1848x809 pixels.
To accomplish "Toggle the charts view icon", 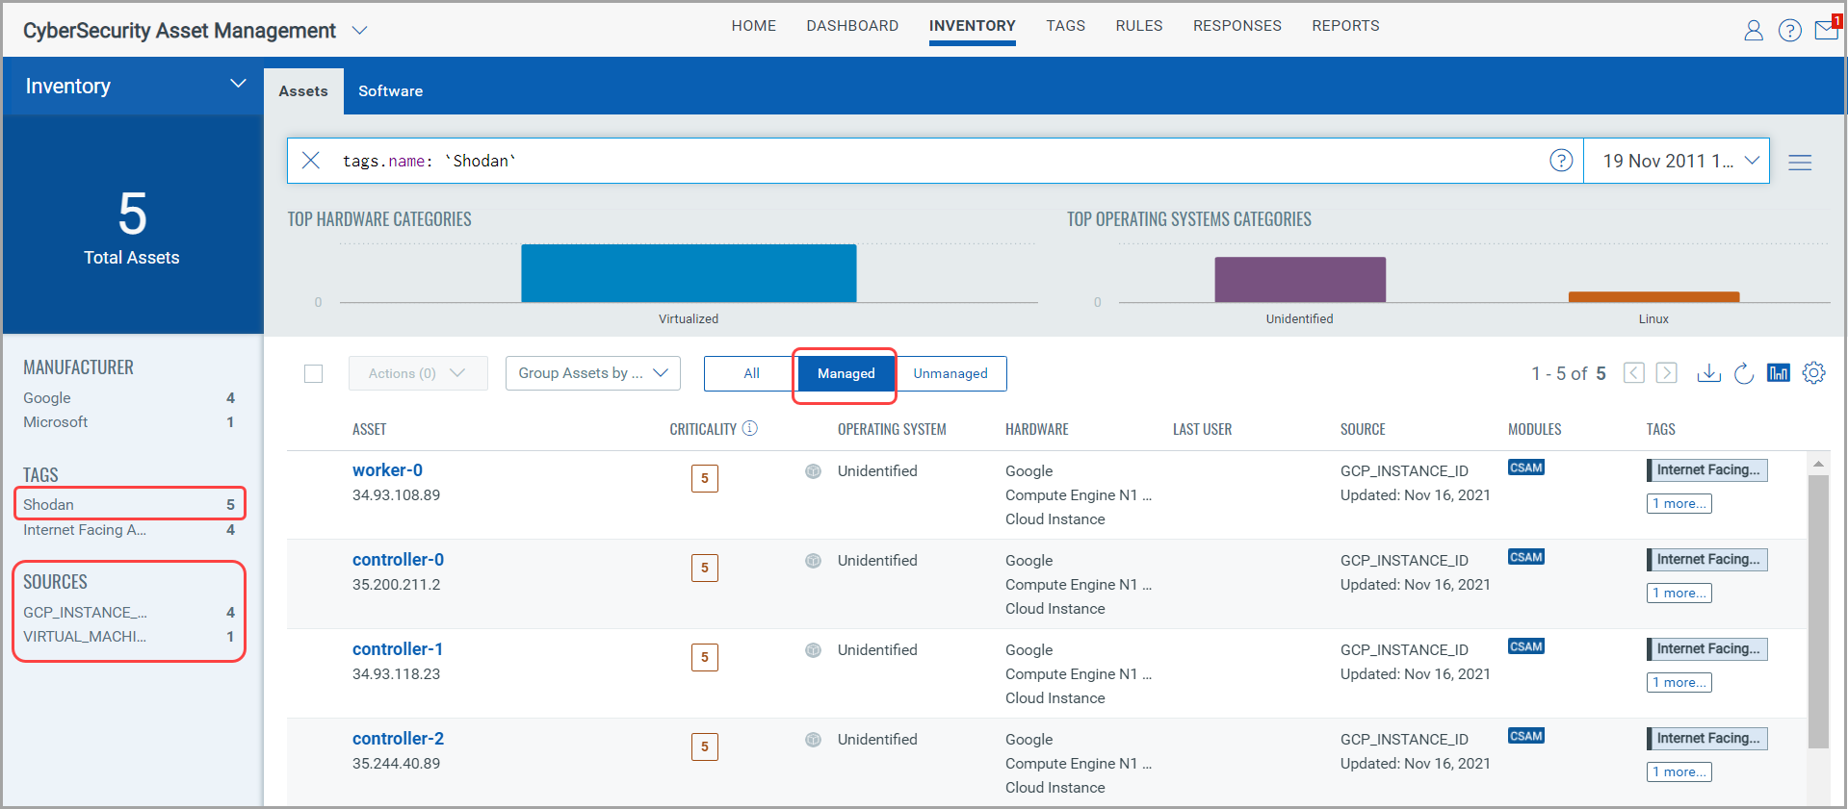I will click(1779, 373).
